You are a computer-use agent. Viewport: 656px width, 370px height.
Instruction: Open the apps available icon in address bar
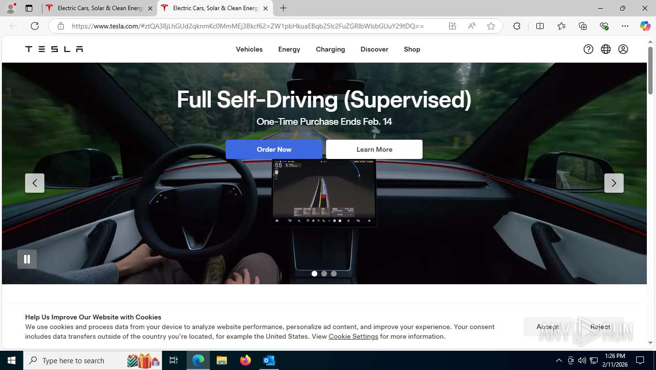pyautogui.click(x=452, y=26)
